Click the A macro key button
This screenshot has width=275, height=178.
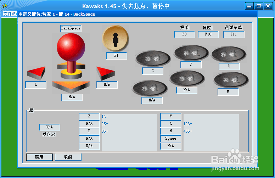click(x=171, y=124)
